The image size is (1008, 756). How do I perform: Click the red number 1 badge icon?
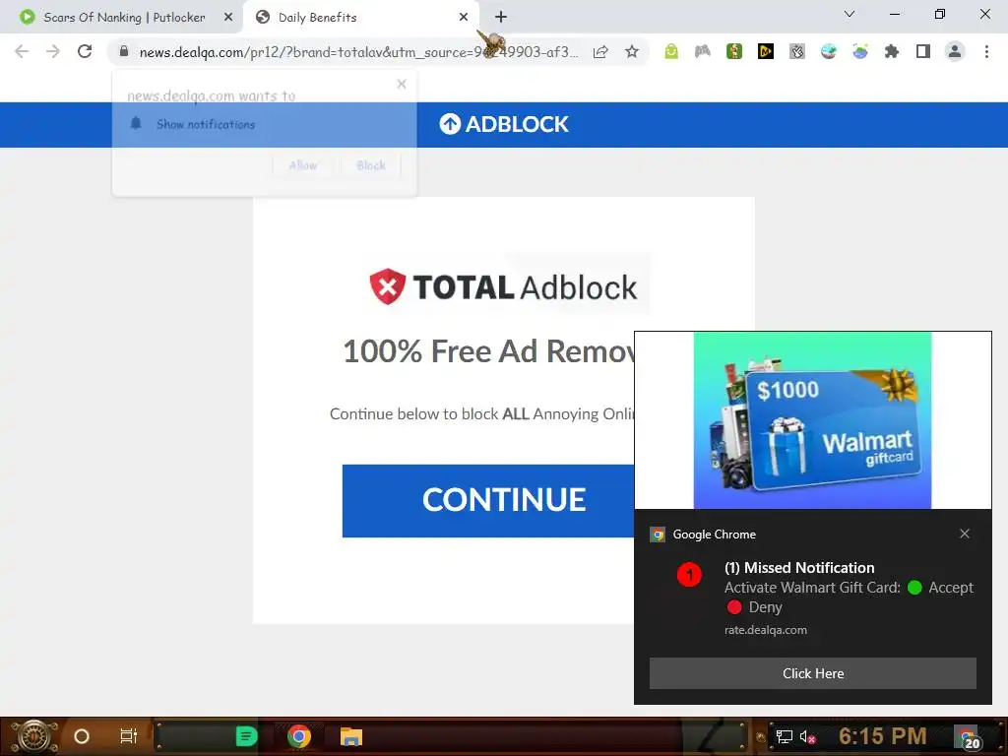click(x=689, y=574)
